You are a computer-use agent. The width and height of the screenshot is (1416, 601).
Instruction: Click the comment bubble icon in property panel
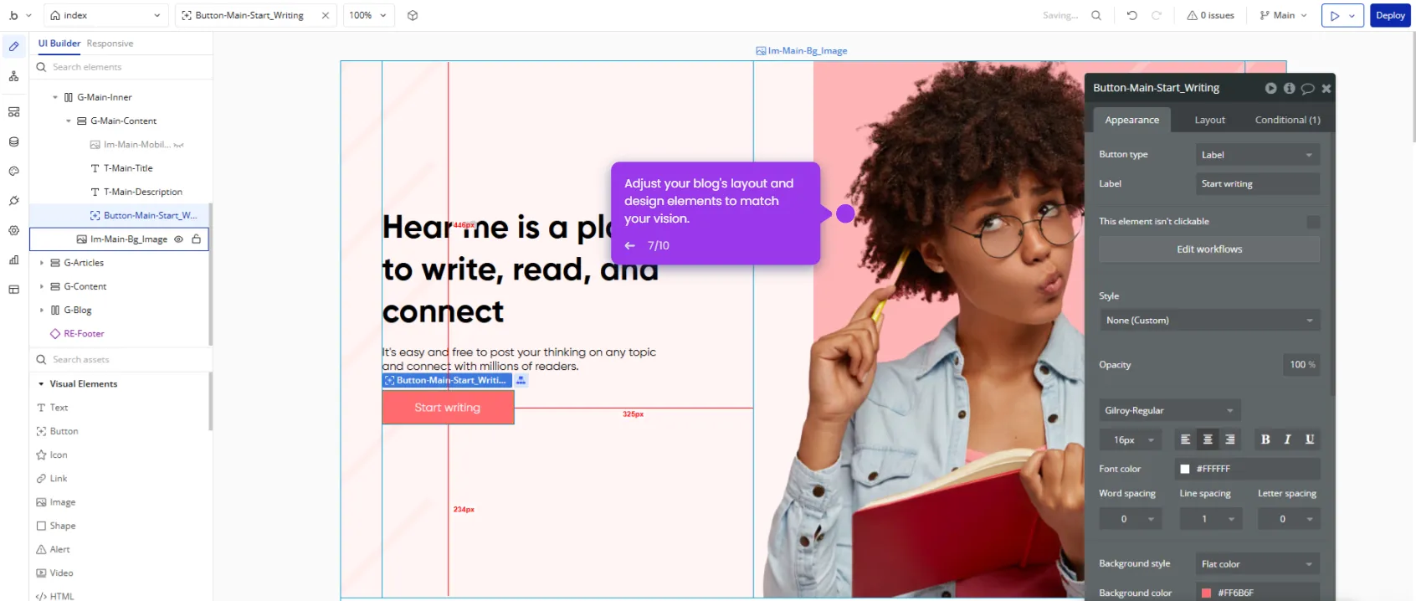pyautogui.click(x=1308, y=88)
